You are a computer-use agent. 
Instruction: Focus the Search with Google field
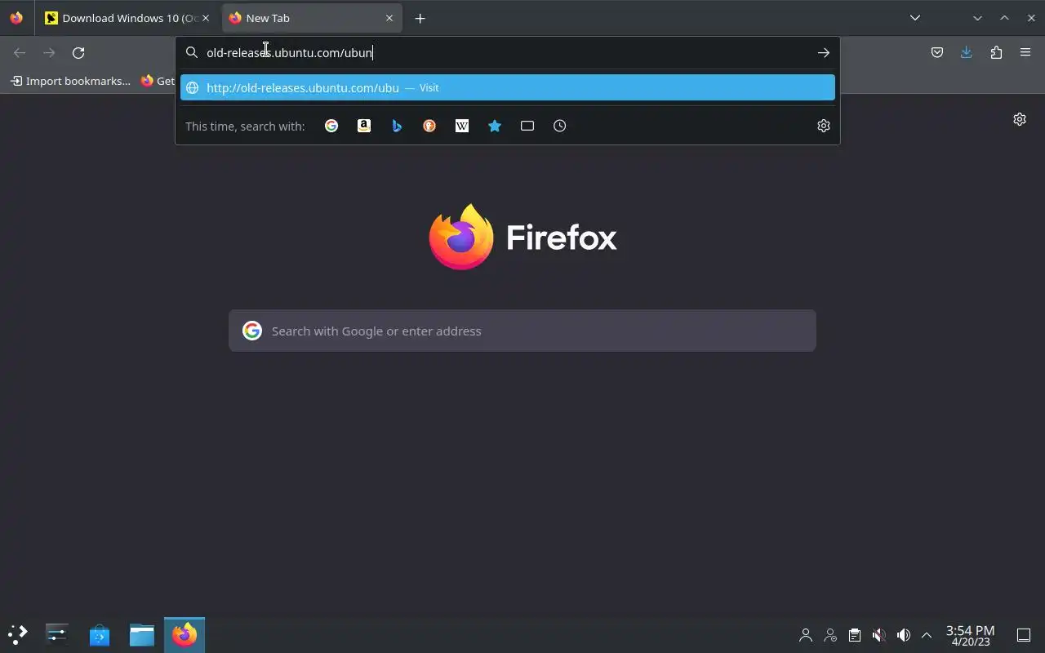tap(522, 331)
